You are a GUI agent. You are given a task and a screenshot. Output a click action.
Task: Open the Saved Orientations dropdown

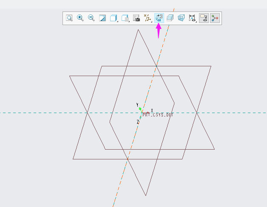[x=125, y=18]
